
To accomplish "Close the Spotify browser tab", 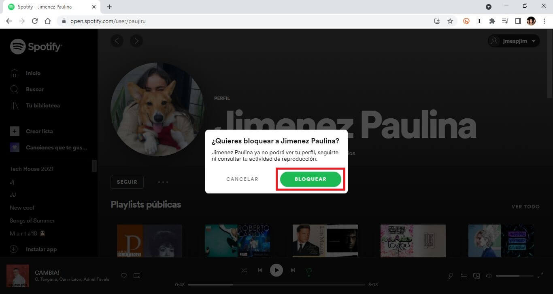I will click(x=94, y=7).
